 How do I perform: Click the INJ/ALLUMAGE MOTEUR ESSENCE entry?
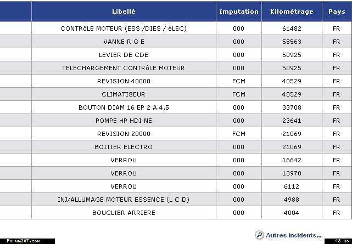124,200
